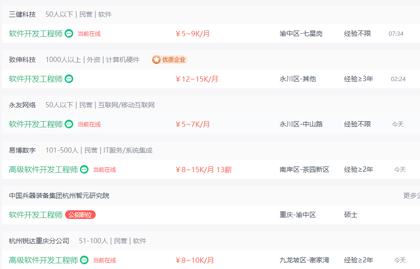This screenshot has width=420, height=269.
Task: Click chat bubble for 易博数字 senior engineer
Action: point(84,169)
